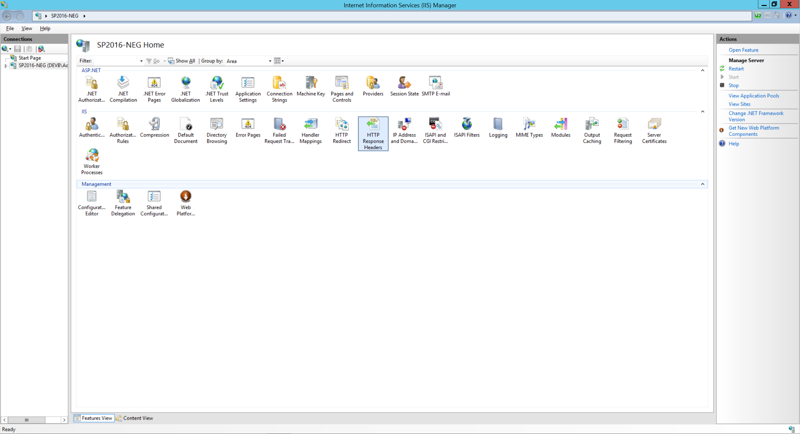
Task: Click View Sites link
Action: coord(739,104)
